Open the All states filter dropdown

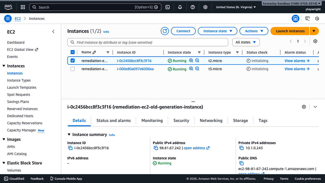(x=246, y=42)
